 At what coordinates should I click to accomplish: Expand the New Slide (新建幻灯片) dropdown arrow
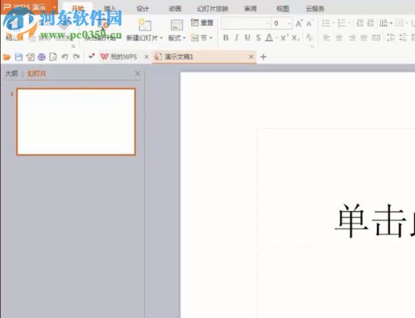click(161, 38)
